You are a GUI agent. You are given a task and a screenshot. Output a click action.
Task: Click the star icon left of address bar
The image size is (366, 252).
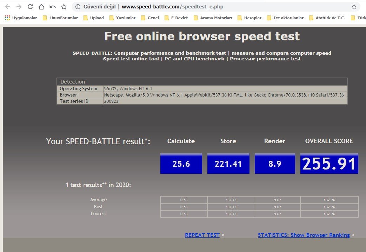64,7
